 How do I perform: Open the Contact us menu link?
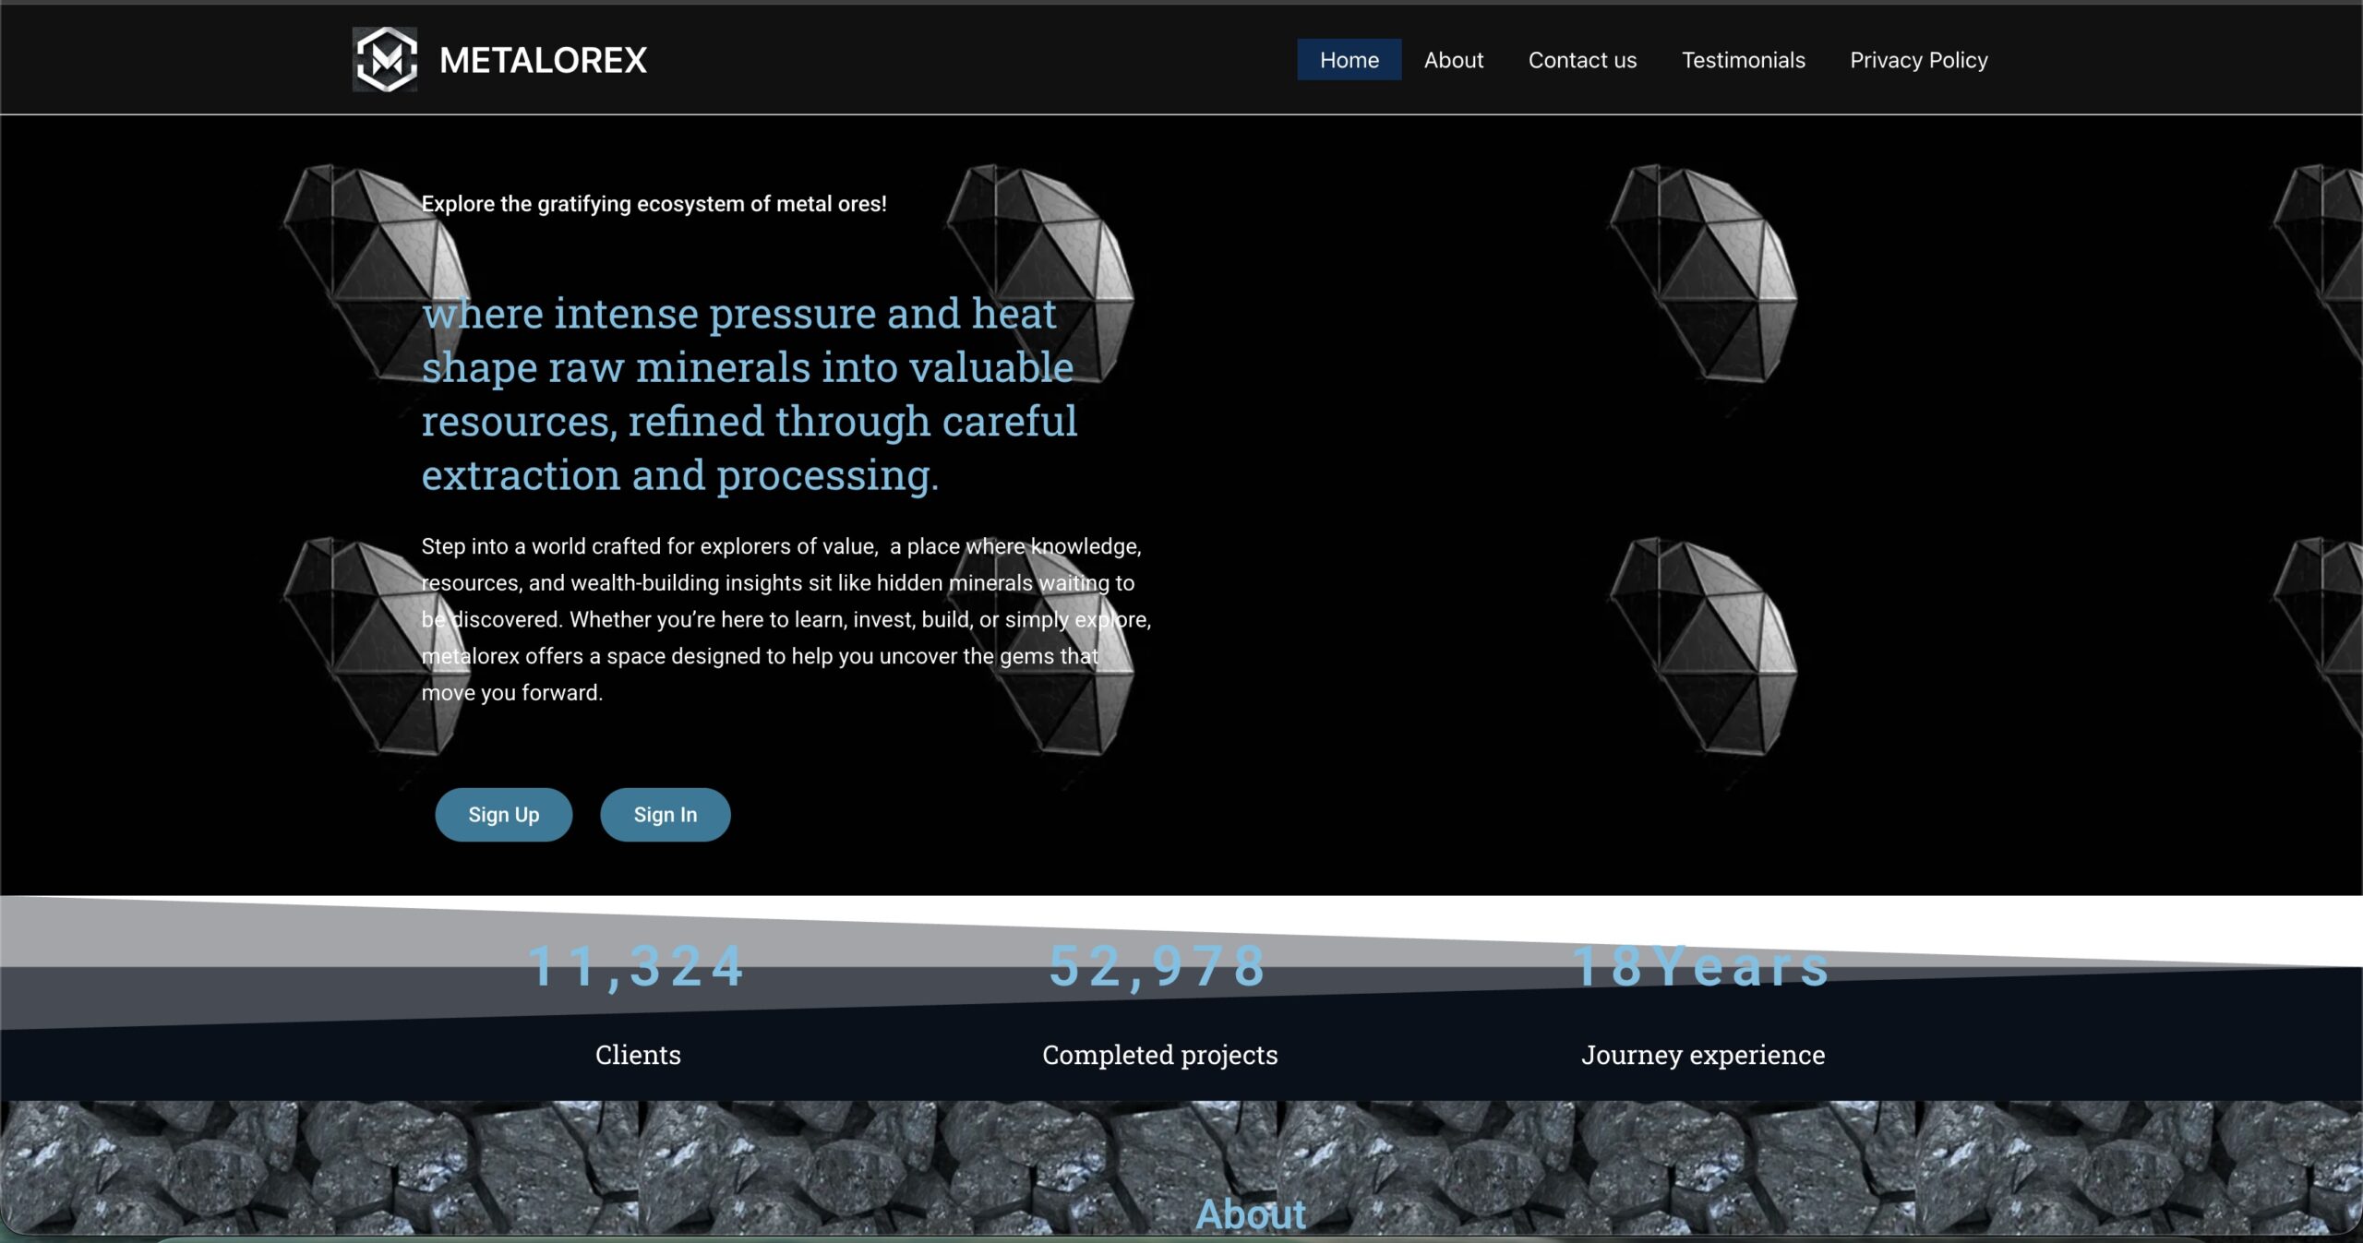(1582, 60)
